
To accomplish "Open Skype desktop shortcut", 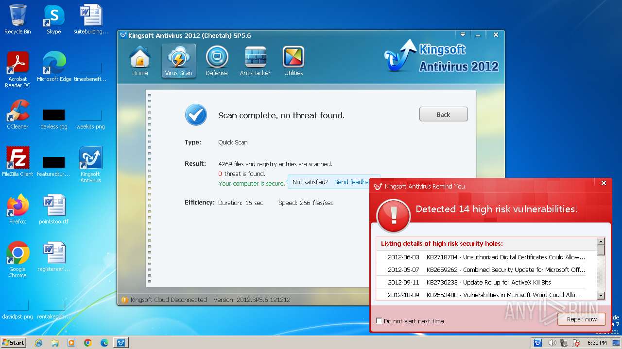I will (53, 19).
